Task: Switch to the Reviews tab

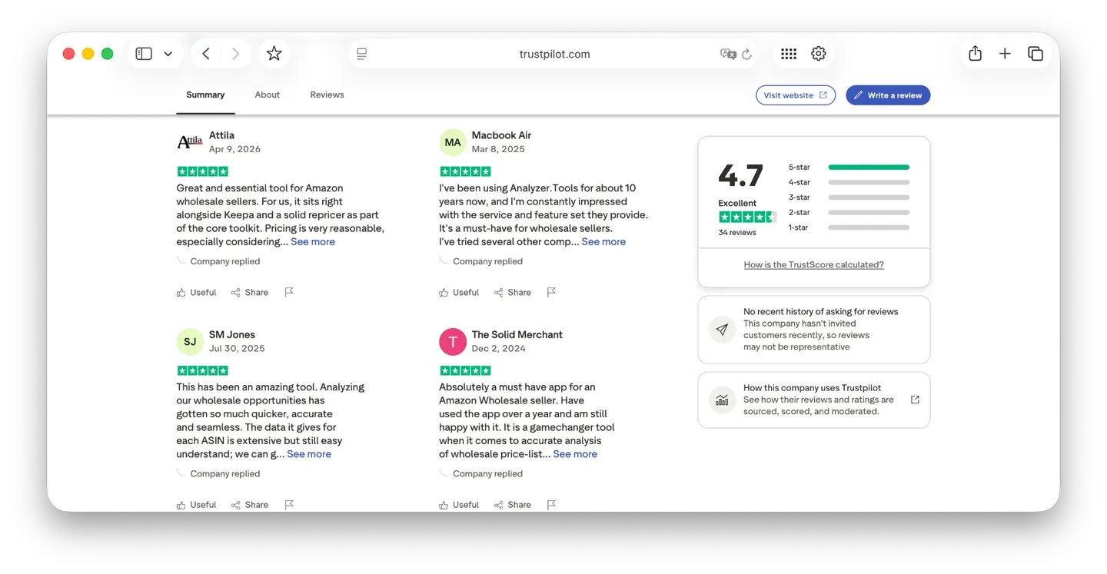Action: pos(327,95)
